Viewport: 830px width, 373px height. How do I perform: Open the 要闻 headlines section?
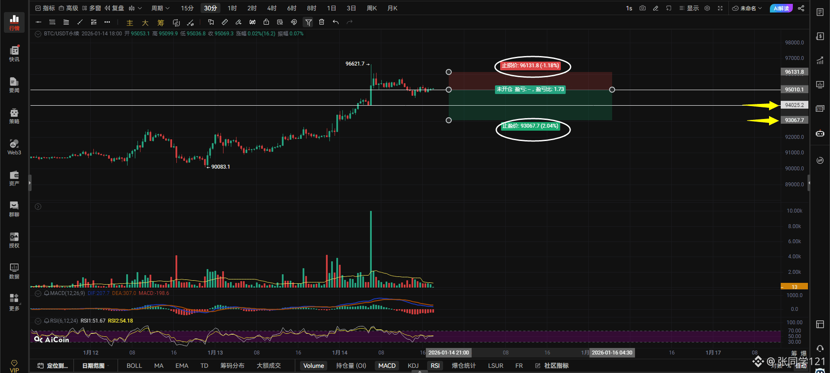pos(14,85)
